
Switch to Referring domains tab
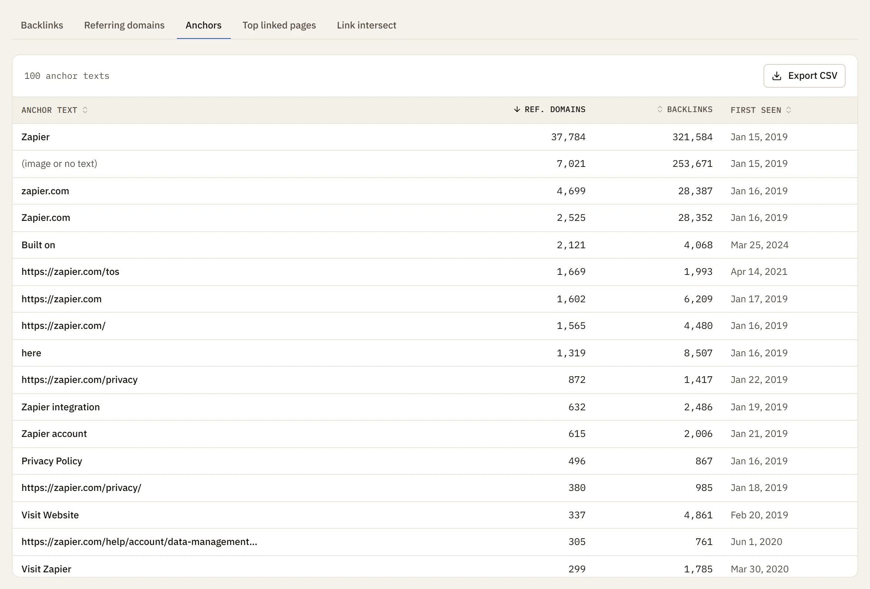[x=124, y=25]
